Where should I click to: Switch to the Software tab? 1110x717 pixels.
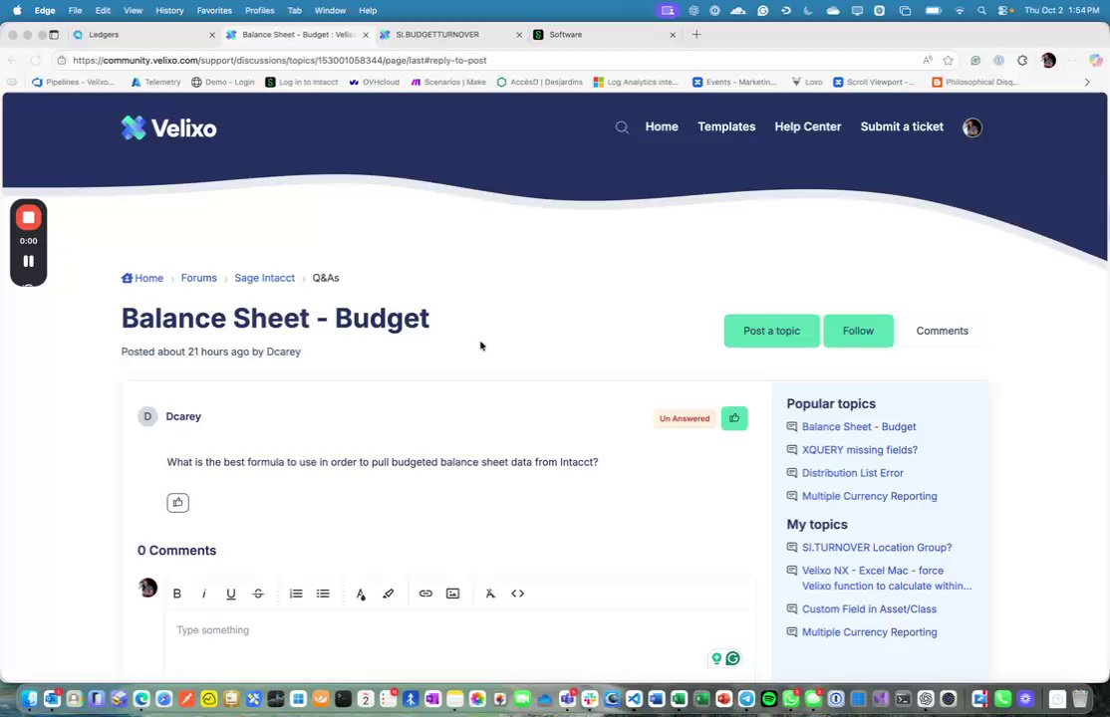(604, 35)
